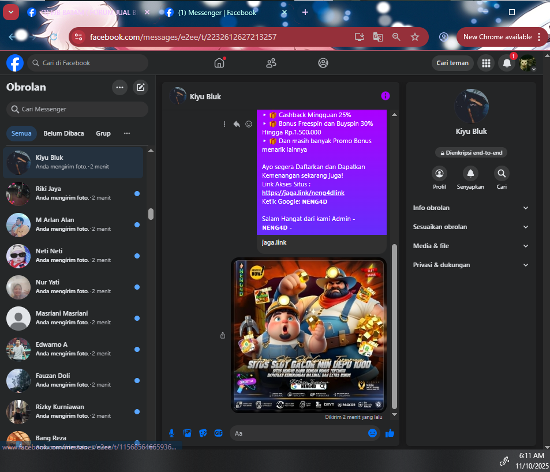This screenshot has height=472, width=550.
Task: Click Cari di Facebook search field
Action: click(88, 63)
